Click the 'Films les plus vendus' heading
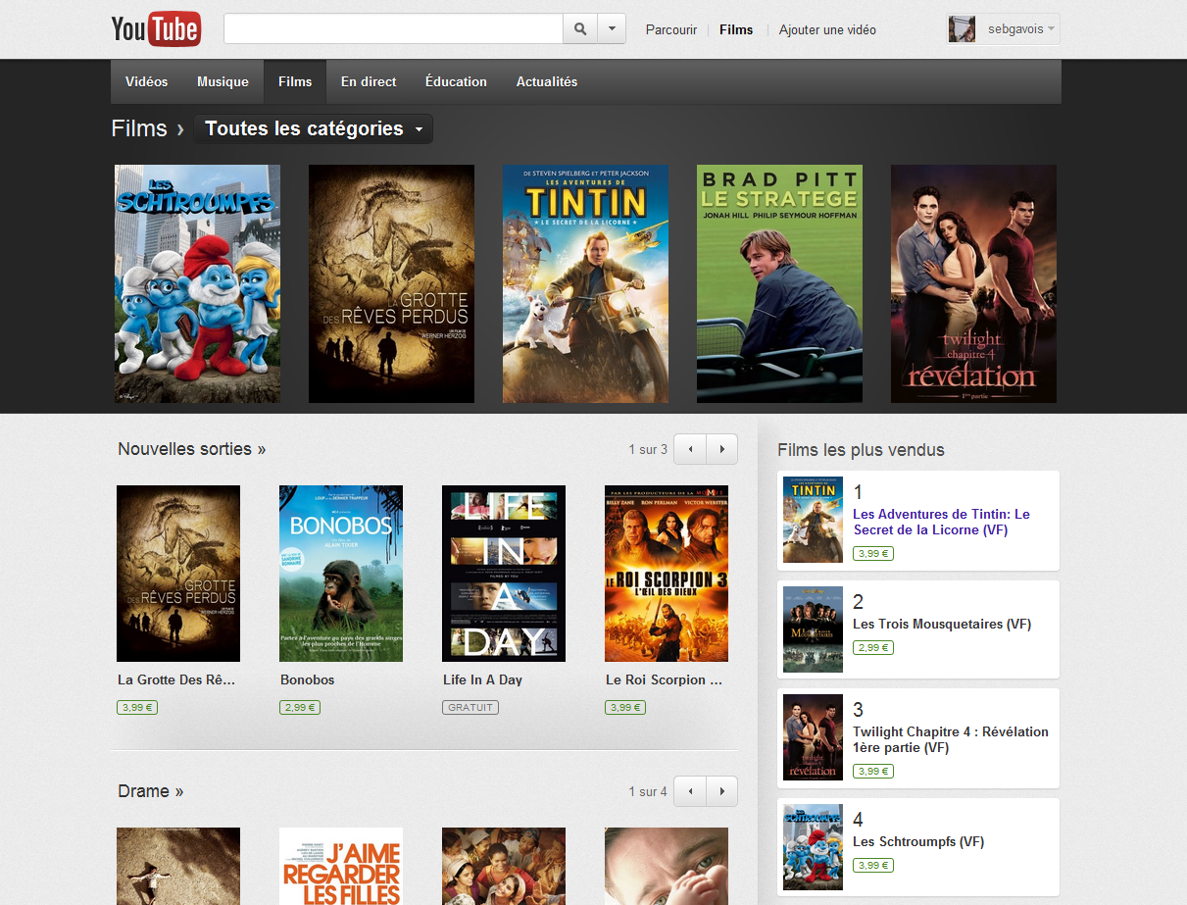Viewport: 1187px width, 905px height. pyautogui.click(x=861, y=450)
